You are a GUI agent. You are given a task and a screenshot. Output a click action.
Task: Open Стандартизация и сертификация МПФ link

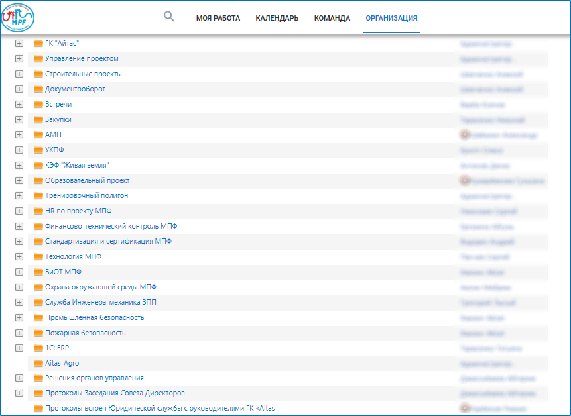(108, 242)
